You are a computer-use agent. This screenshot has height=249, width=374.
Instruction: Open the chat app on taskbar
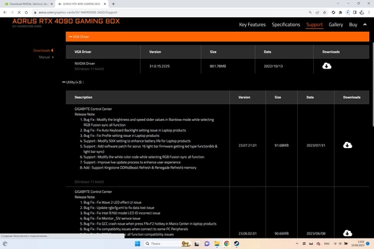pos(207,243)
